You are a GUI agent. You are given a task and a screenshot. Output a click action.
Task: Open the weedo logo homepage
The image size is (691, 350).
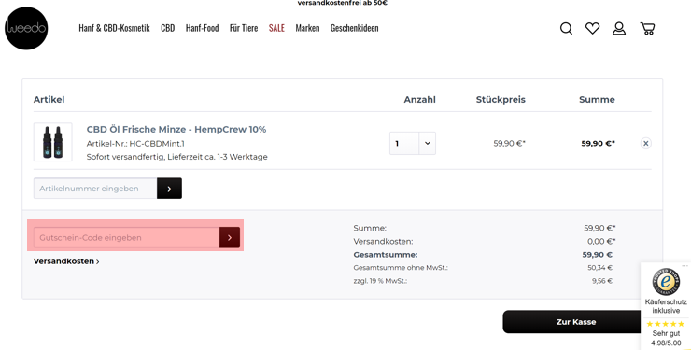pos(26,28)
